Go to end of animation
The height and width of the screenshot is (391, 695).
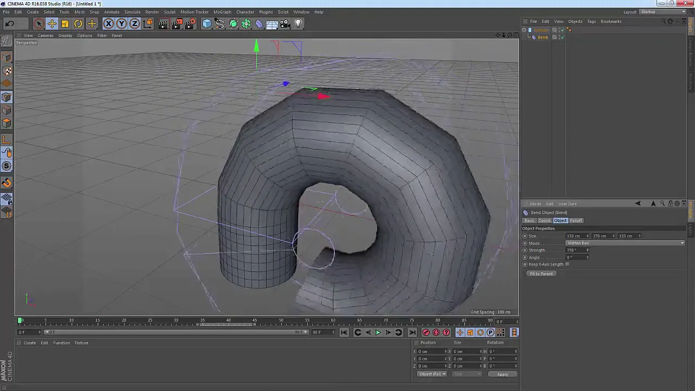pyautogui.click(x=412, y=332)
